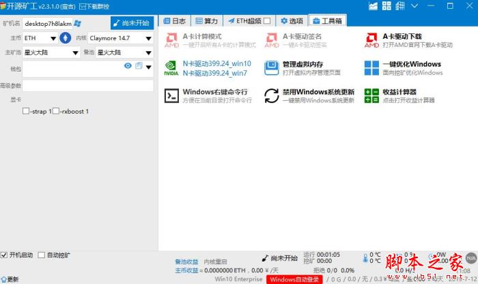
Task: Open the N卡驱动399.24_win10 link
Action: click(216, 63)
